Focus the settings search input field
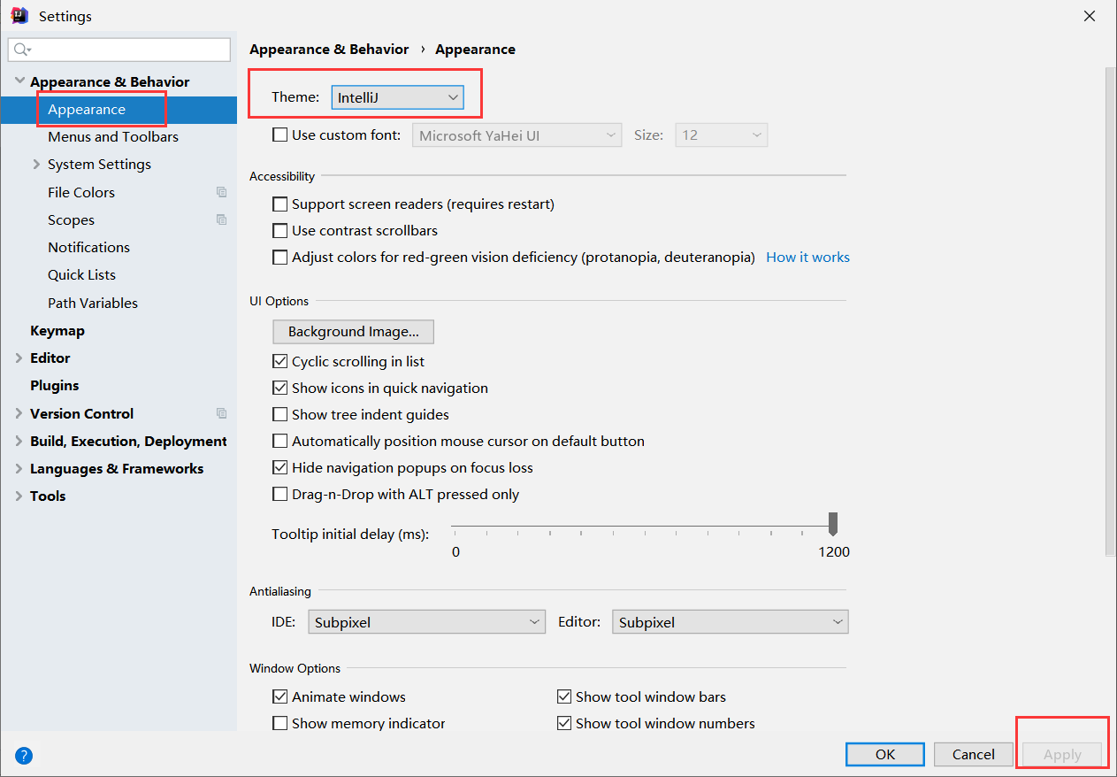 [x=119, y=50]
